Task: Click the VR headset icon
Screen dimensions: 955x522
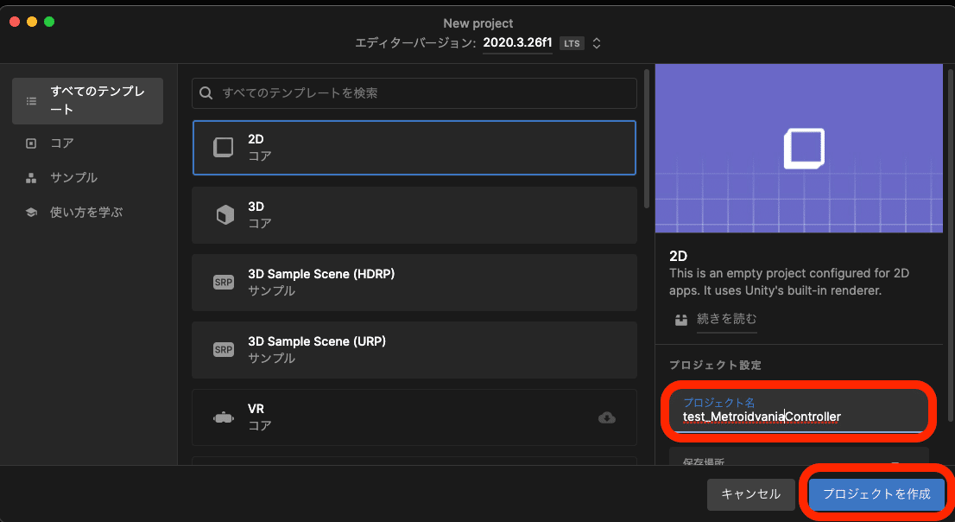Action: pyautogui.click(x=224, y=417)
